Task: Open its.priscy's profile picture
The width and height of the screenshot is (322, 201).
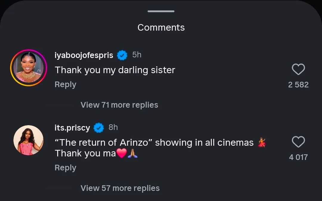Action: coord(29,140)
